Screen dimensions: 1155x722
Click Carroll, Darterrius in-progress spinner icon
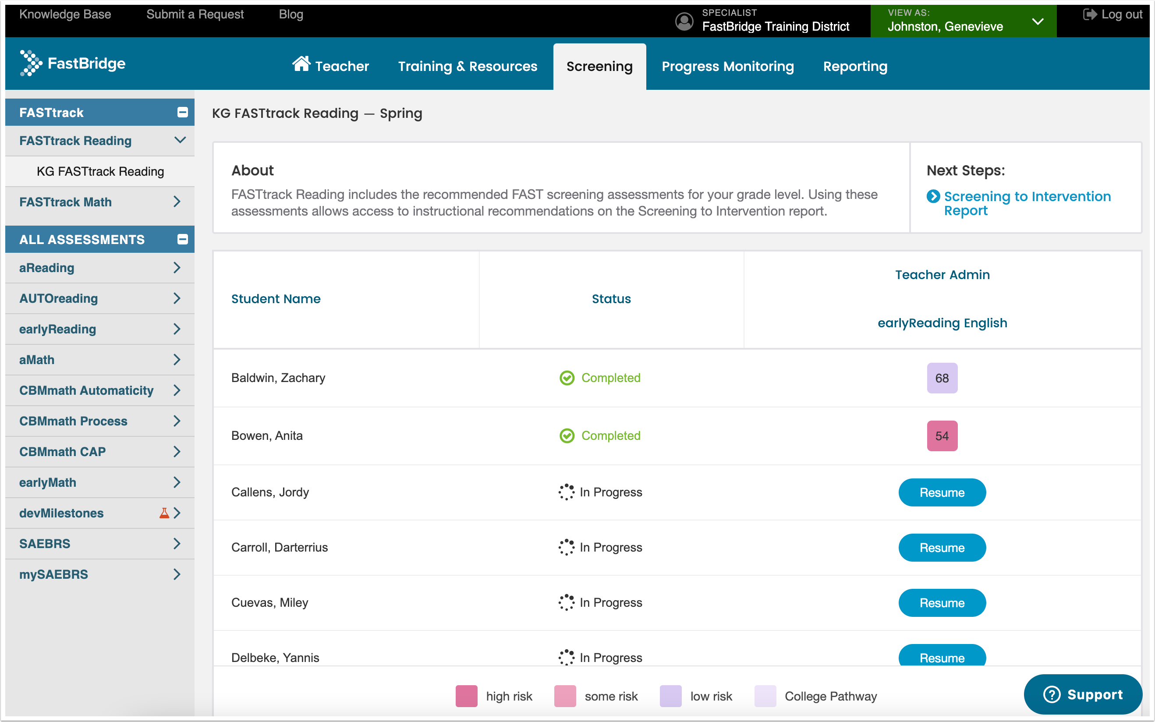[566, 547]
